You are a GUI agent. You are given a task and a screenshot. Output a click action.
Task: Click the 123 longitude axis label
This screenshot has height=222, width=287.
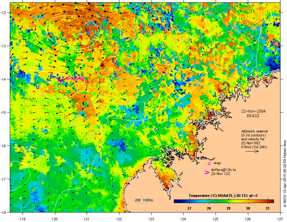151,219
